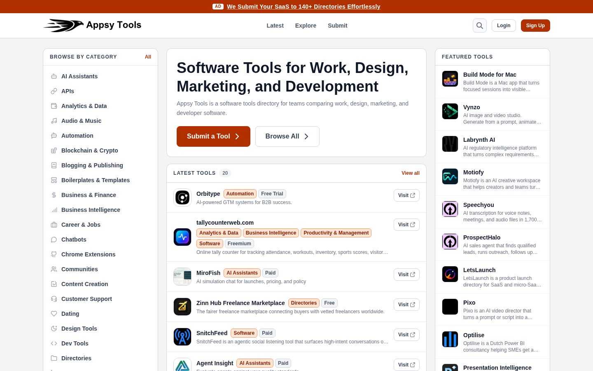593x371 pixels.
Task: Visit Zinn Hub Freelance Marketplace link
Action: click(x=406, y=305)
